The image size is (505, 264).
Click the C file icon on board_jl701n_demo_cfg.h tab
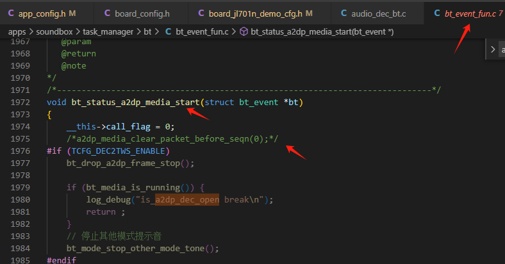tap(201, 13)
